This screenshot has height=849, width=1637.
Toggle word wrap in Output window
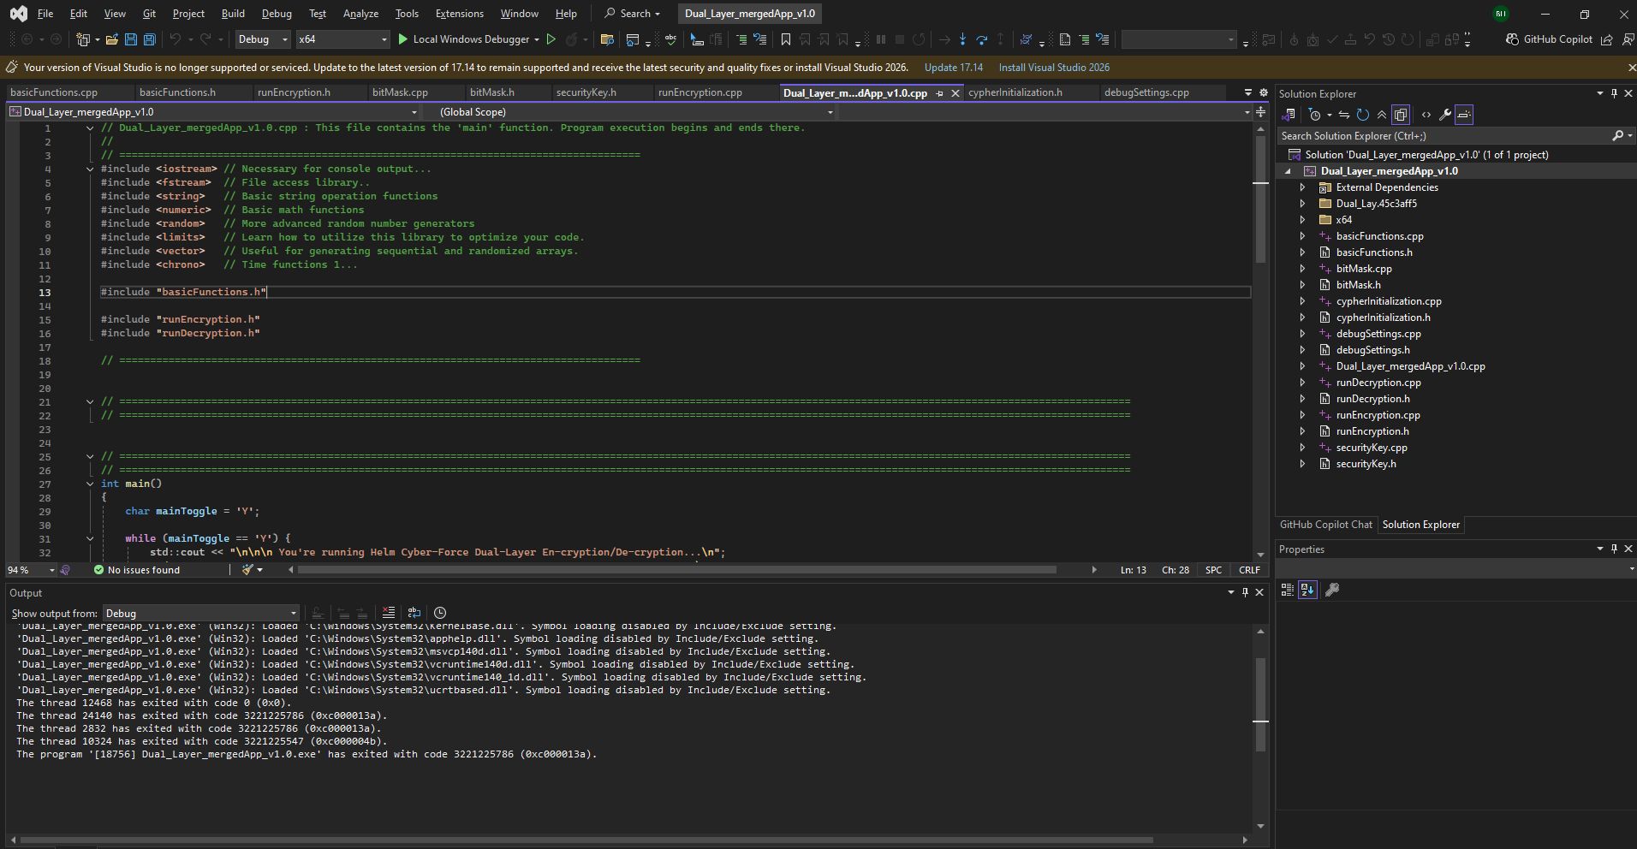(x=414, y=613)
